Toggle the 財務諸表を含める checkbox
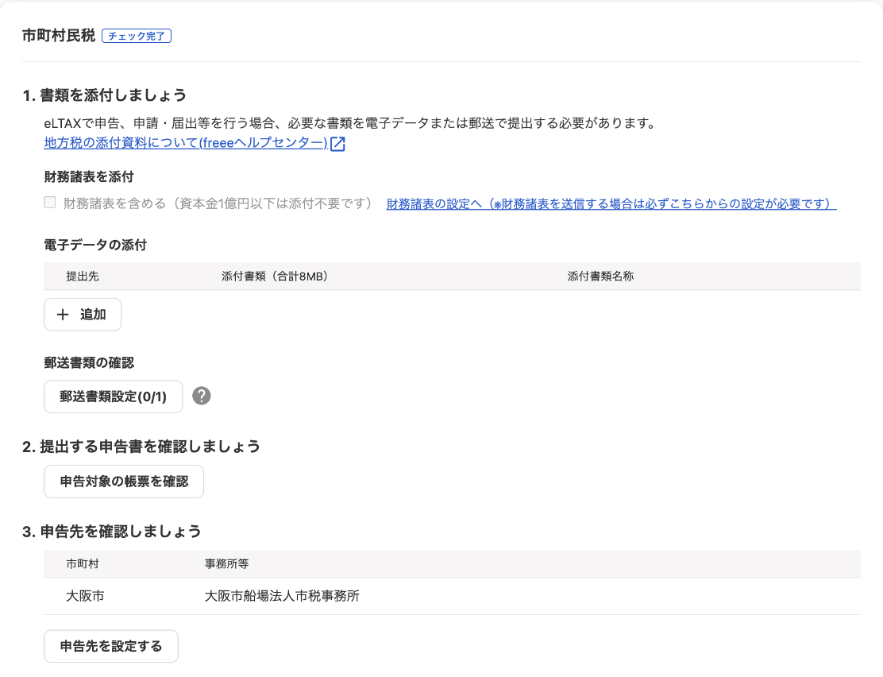The width and height of the screenshot is (883, 677). (x=50, y=203)
